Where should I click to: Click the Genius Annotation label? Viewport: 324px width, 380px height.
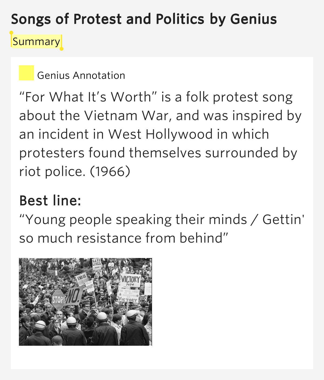click(x=81, y=75)
